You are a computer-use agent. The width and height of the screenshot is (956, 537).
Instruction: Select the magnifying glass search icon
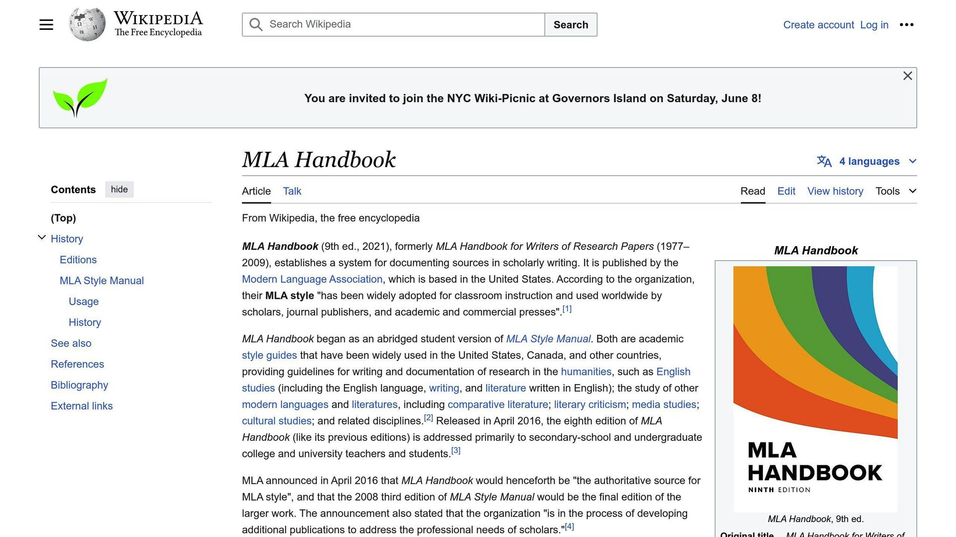pos(255,24)
